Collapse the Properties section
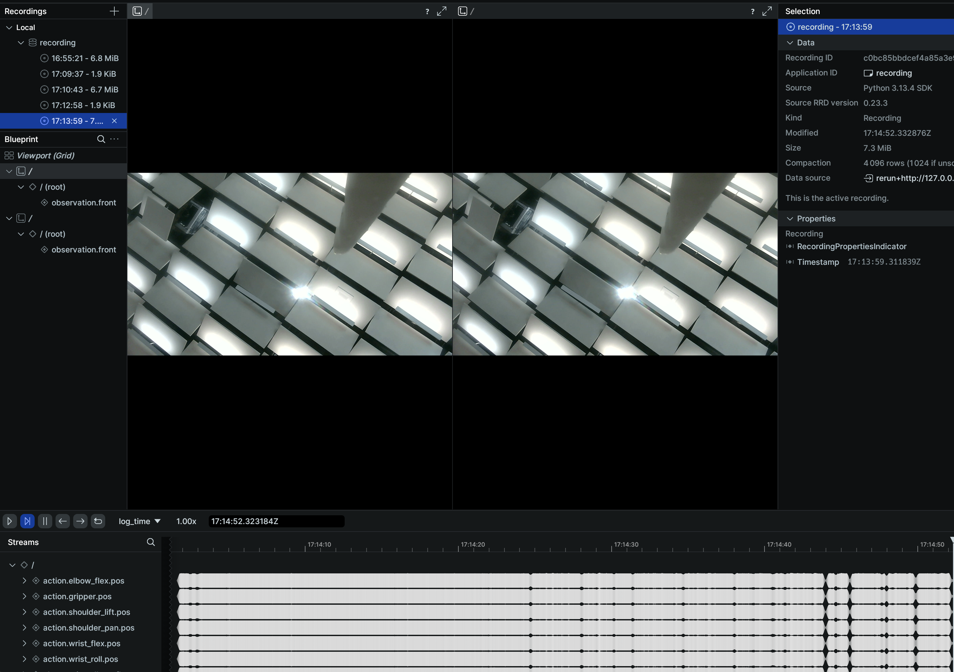This screenshot has width=954, height=672. (790, 219)
